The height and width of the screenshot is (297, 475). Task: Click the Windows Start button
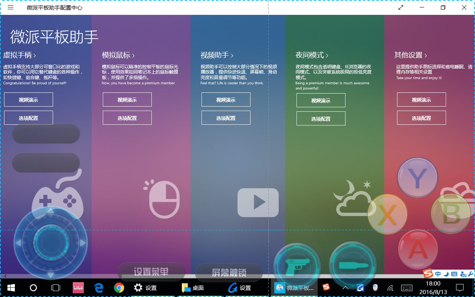11,288
